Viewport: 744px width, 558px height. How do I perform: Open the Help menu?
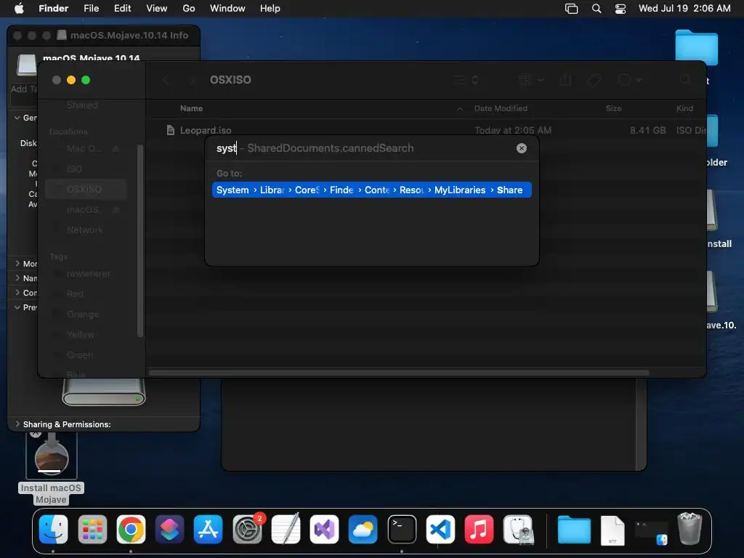270,8
